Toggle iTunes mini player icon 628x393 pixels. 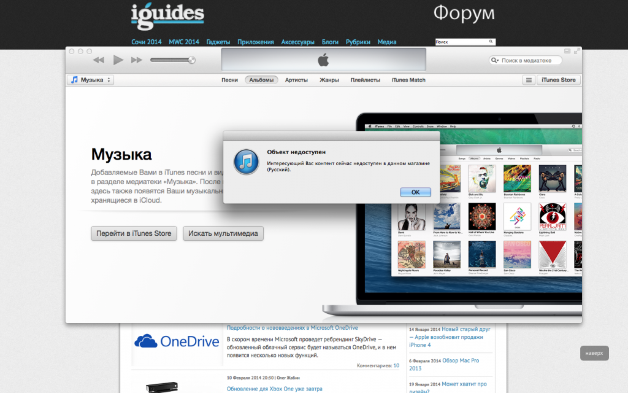[x=567, y=51]
